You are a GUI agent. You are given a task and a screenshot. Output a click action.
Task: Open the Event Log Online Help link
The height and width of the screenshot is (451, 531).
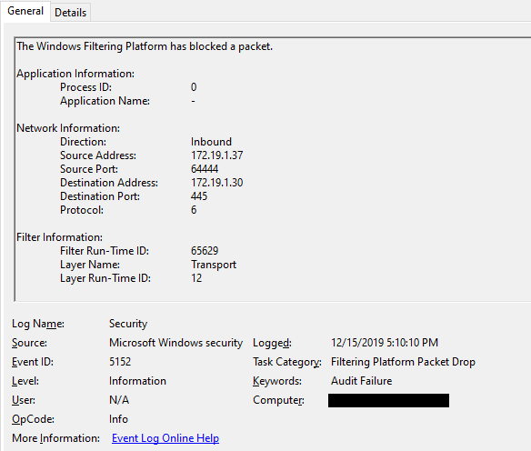tap(165, 438)
